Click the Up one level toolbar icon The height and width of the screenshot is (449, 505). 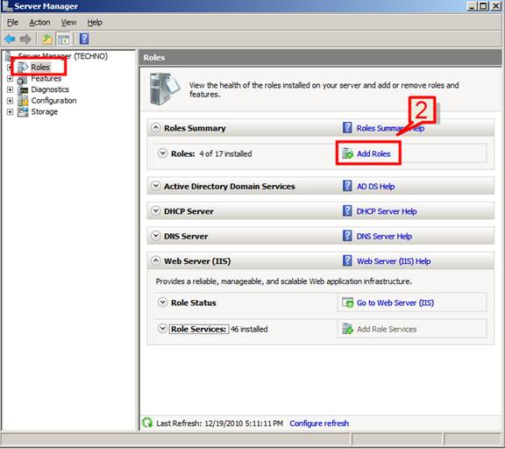pyautogui.click(x=47, y=39)
